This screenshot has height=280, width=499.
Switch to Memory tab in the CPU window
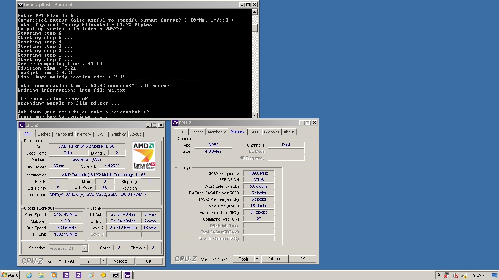click(x=84, y=134)
